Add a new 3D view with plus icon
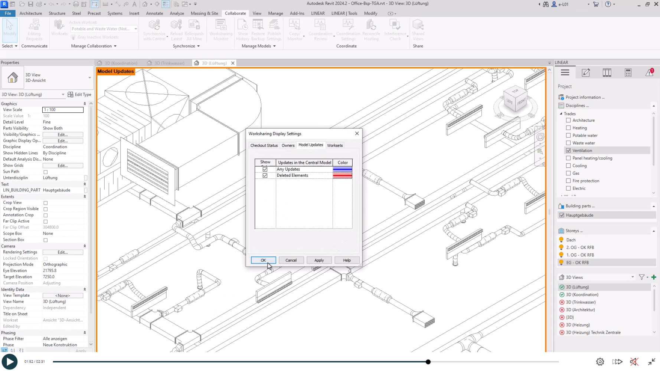This screenshot has width=660, height=371. 654,277
